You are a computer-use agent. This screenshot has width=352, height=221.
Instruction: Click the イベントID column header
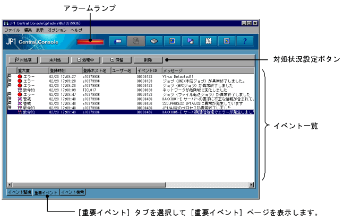(x=150, y=70)
